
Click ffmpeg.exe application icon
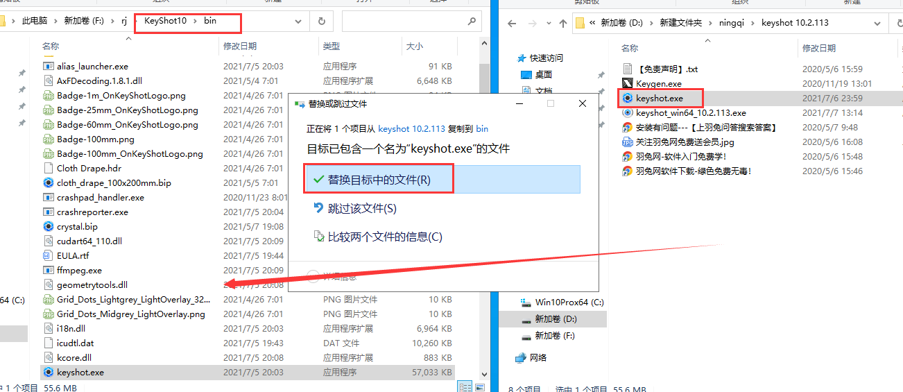point(49,271)
